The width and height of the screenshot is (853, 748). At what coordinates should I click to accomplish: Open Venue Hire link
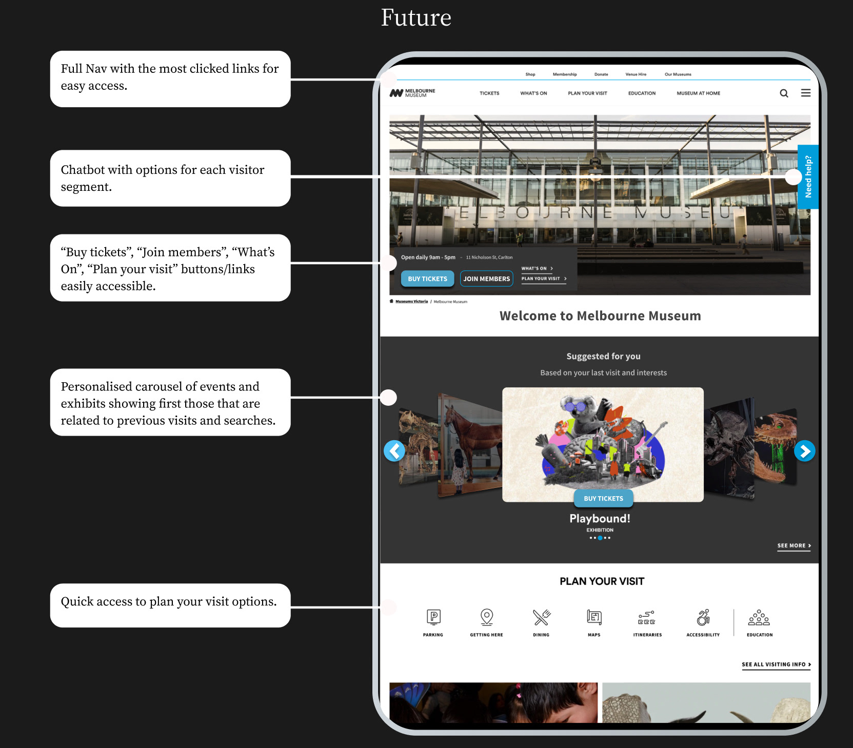[636, 74]
